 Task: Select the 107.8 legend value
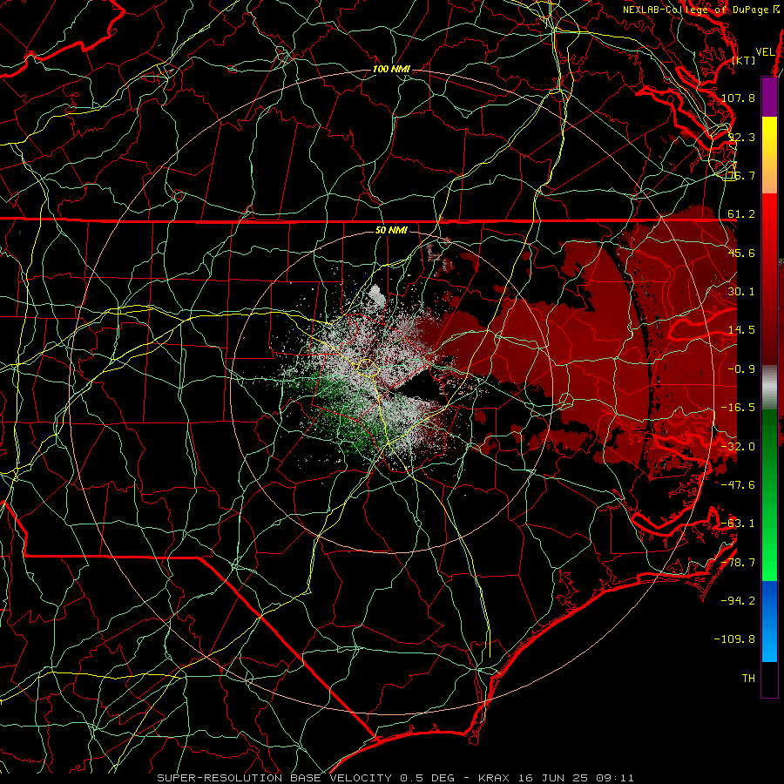738,98
